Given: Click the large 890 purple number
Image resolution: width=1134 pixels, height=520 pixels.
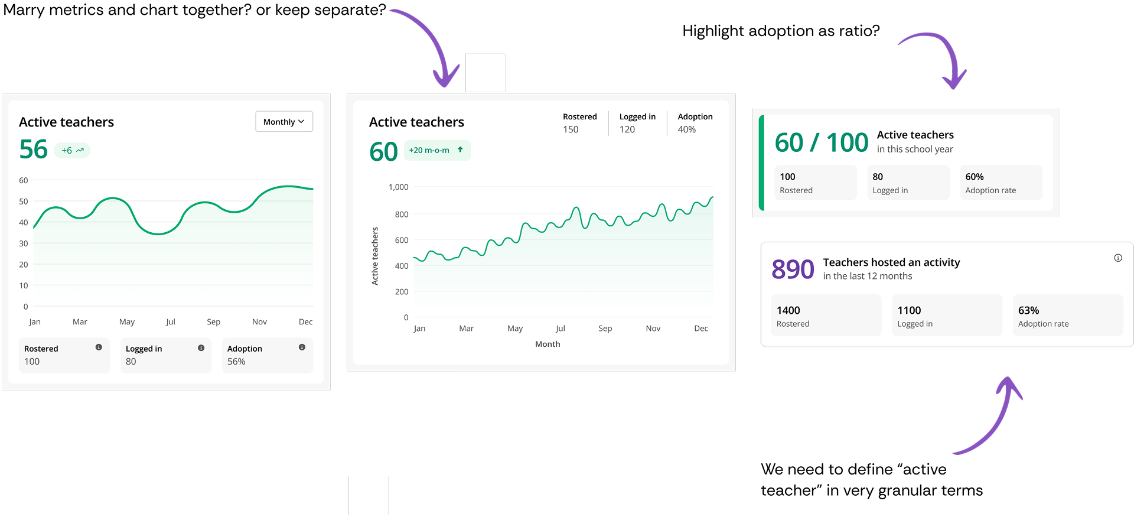Looking at the screenshot, I should [793, 269].
